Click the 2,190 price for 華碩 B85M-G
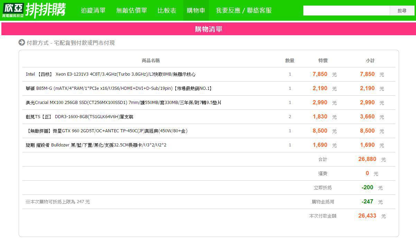The height and width of the screenshot is (238, 416). [x=320, y=88]
